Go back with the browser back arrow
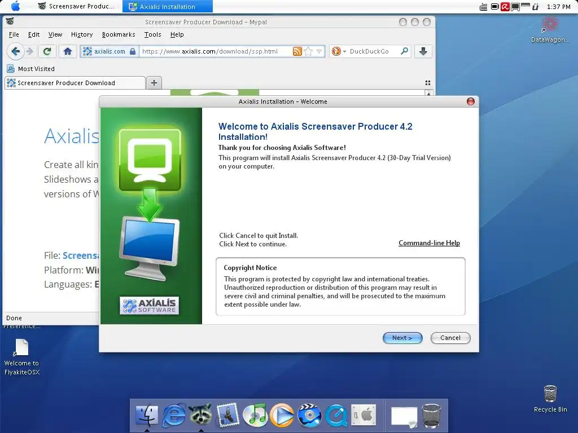The height and width of the screenshot is (433, 578). click(15, 51)
